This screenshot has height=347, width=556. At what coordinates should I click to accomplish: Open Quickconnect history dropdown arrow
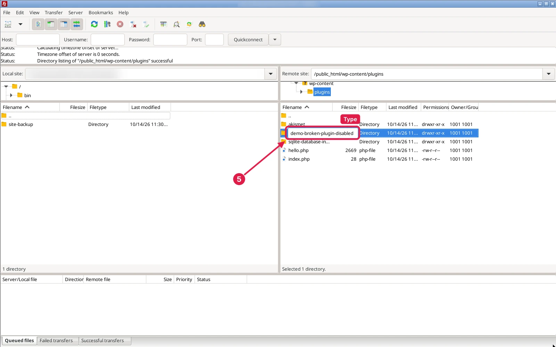pyautogui.click(x=275, y=40)
